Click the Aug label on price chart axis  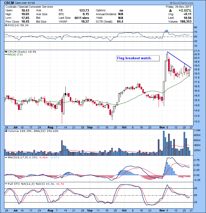(50, 128)
